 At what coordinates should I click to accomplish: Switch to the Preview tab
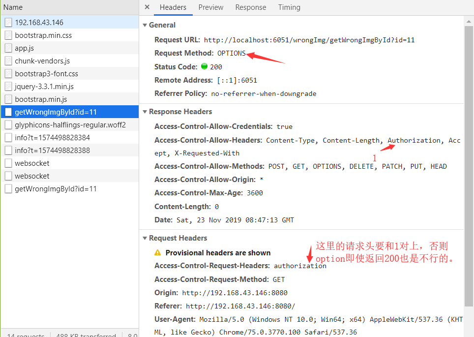[x=210, y=7]
